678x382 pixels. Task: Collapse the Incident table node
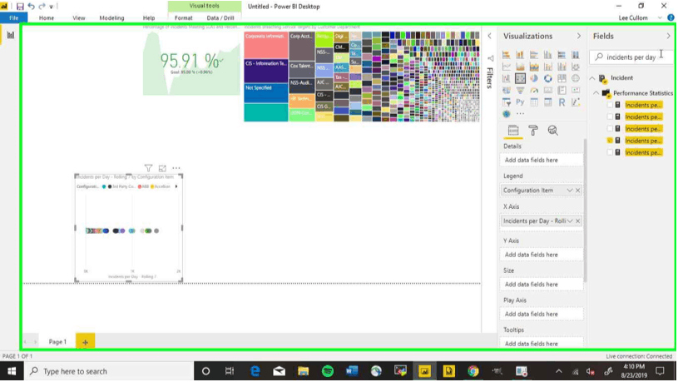tap(592, 78)
